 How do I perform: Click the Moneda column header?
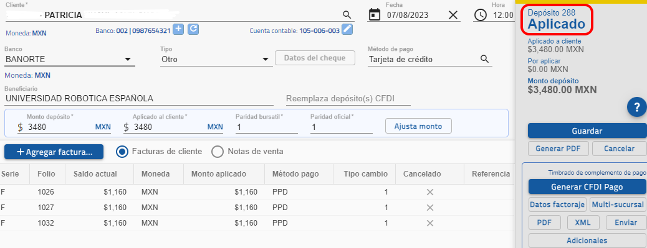(x=155, y=174)
